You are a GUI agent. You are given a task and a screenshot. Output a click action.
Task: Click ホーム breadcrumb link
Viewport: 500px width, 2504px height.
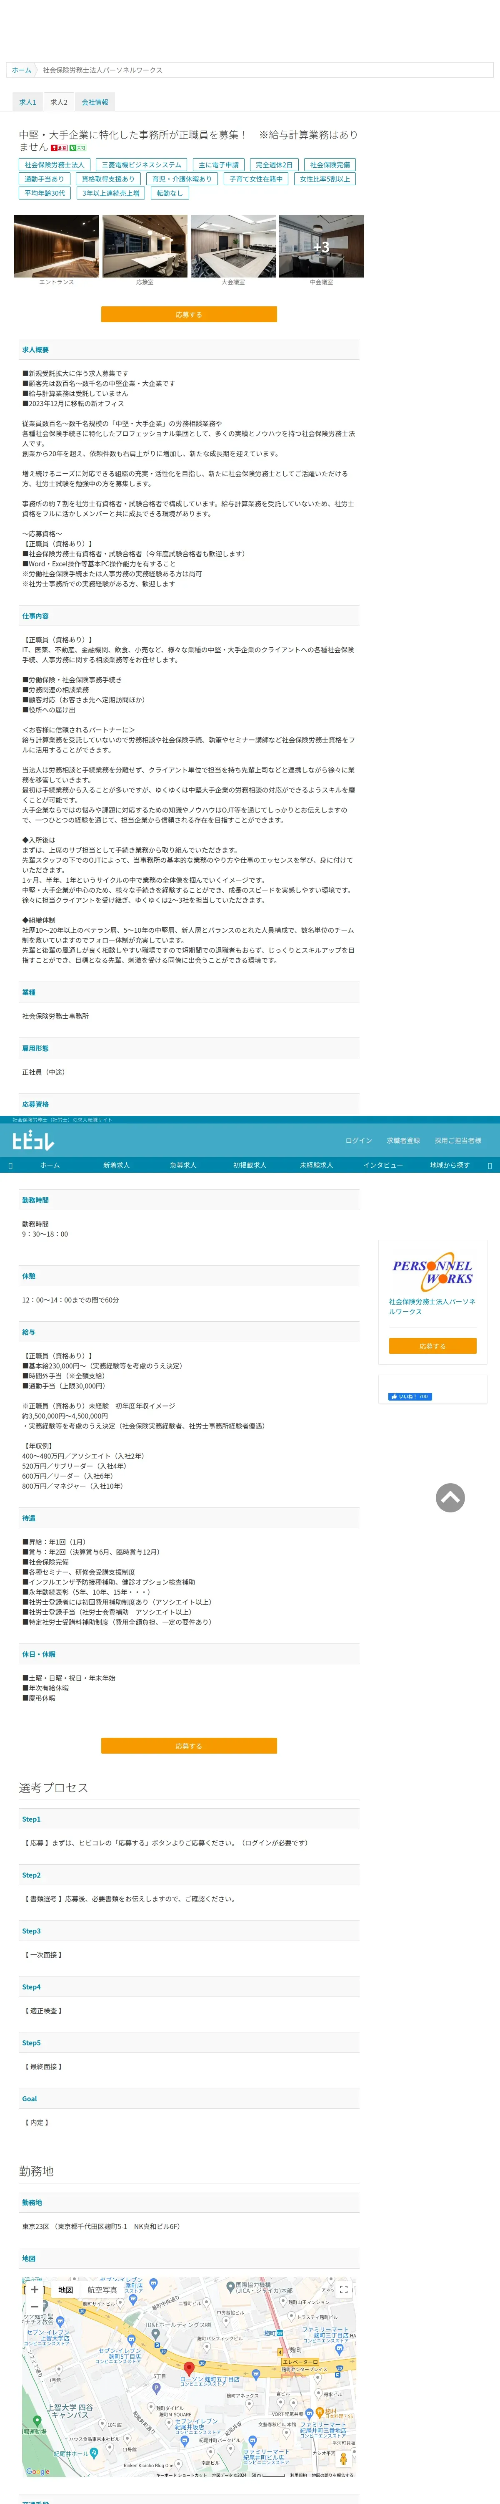click(x=21, y=70)
